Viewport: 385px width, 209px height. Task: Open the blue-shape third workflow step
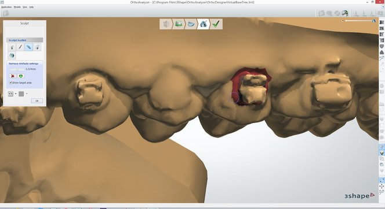click(x=191, y=24)
